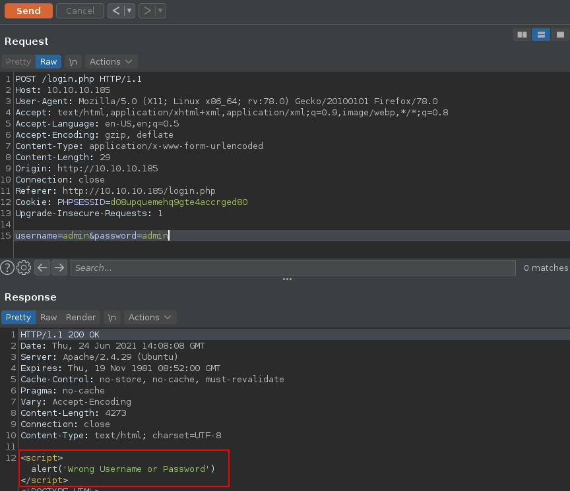Click the search help question mark icon

click(x=7, y=268)
